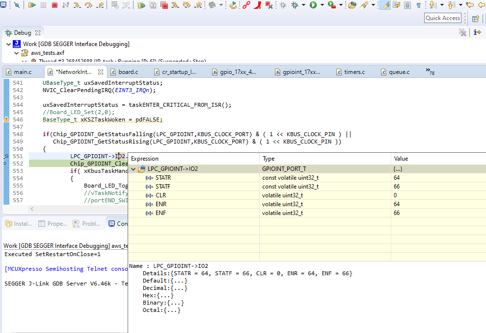
Task: Close the NetworkInt editor tab
Action: click(100, 72)
